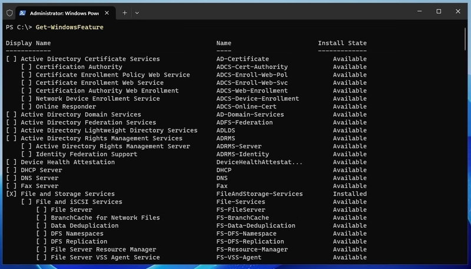
Task: Select the Administrator: Windows PowerShell tab
Action: click(x=65, y=13)
